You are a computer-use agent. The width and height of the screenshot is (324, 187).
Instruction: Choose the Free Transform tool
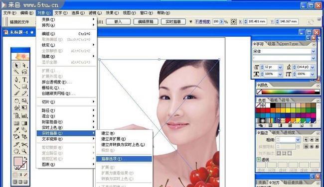(x=24, y=107)
